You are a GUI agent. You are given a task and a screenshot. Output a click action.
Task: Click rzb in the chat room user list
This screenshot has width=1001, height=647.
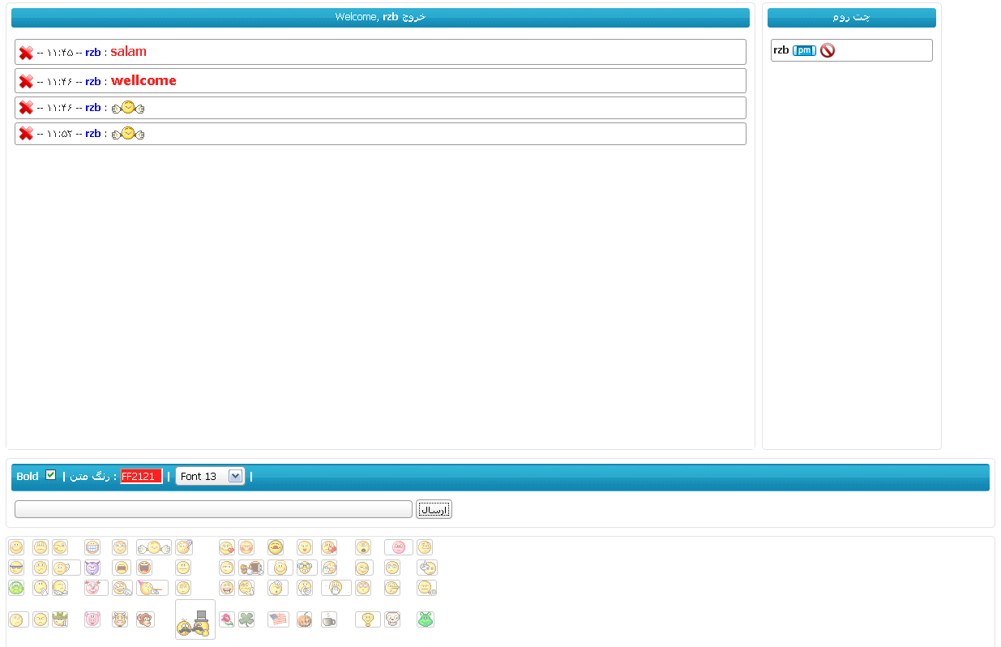click(x=781, y=50)
